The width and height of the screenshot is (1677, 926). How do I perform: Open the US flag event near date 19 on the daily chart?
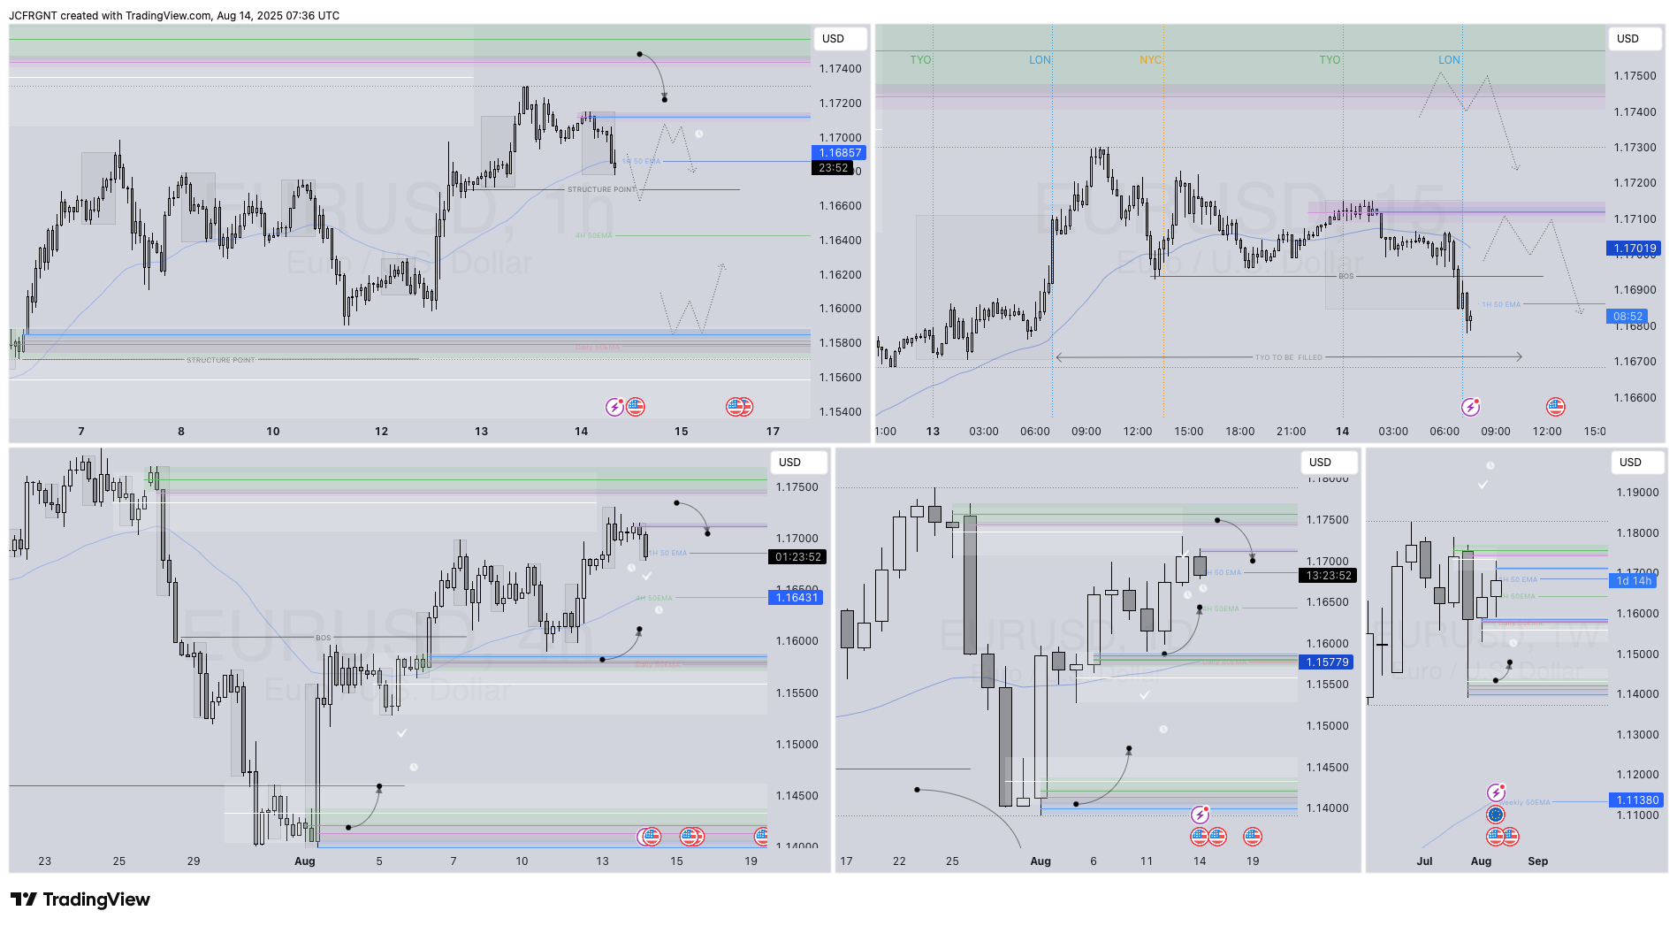(x=1253, y=836)
